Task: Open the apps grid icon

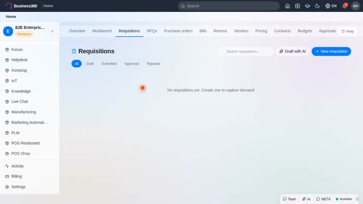Action: [297, 6]
